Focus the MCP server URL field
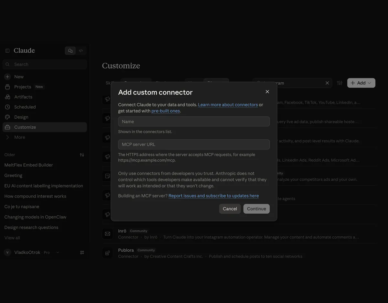Viewport: 388px width, 303px height. 194,145
